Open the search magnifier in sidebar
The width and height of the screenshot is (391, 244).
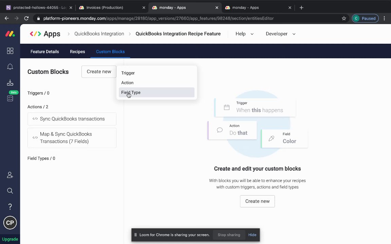click(10, 191)
